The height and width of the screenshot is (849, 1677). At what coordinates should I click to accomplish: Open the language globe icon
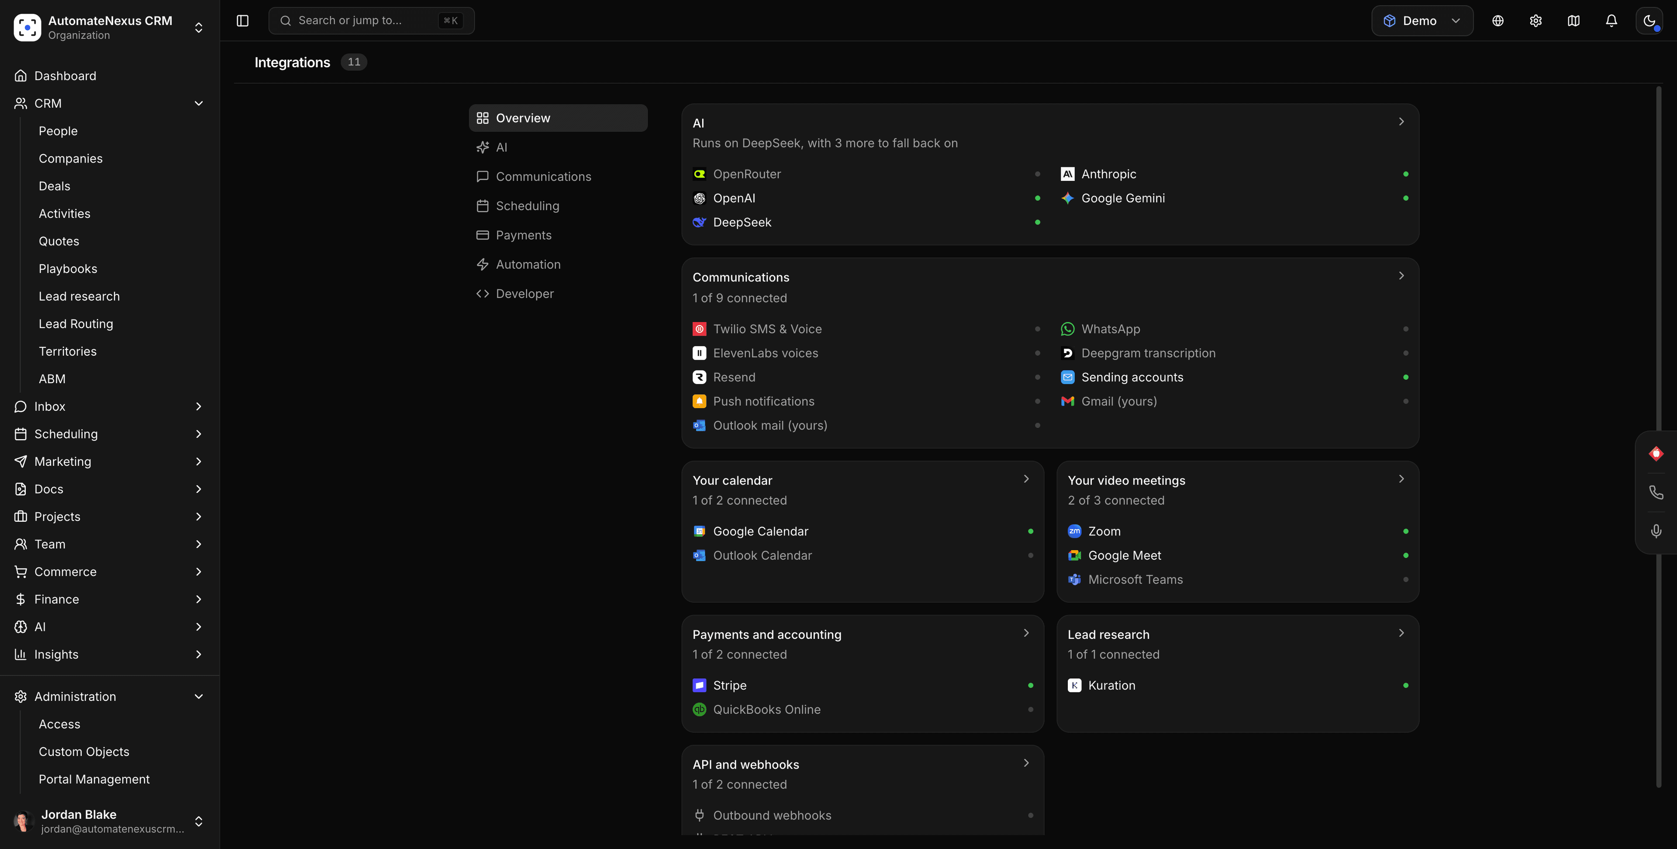click(x=1498, y=21)
